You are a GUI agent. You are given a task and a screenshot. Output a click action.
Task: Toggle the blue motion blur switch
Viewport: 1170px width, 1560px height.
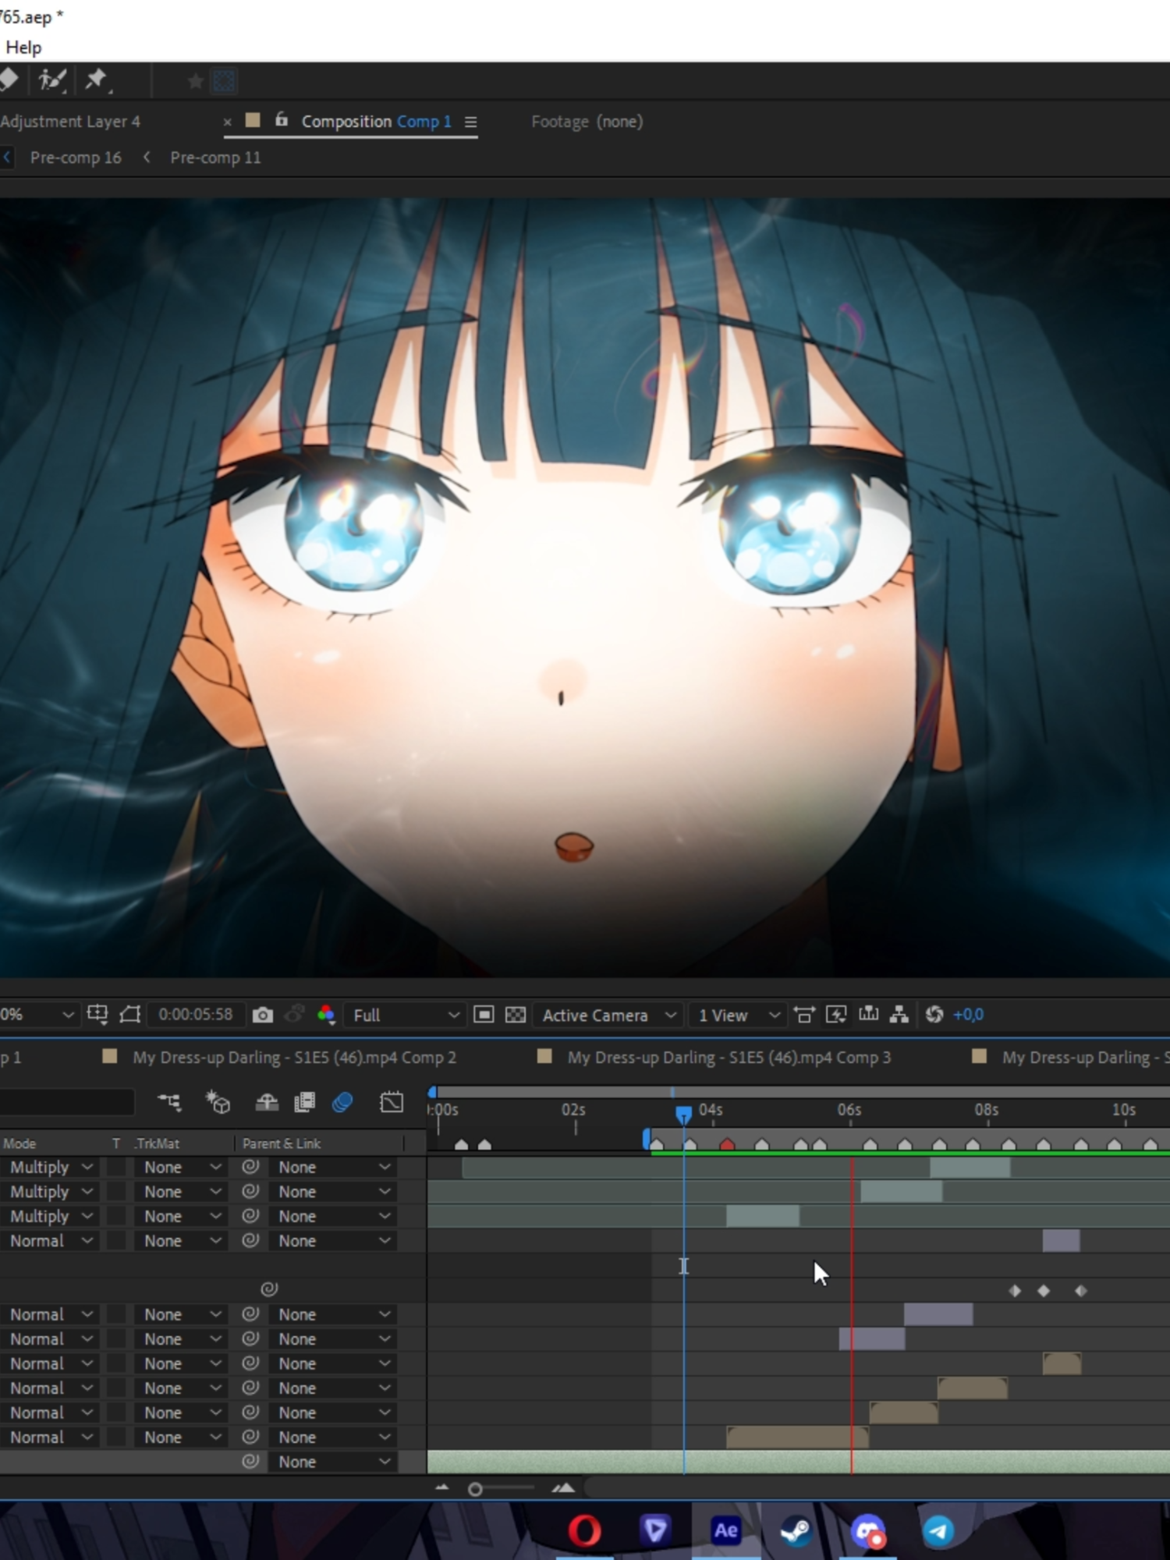(x=342, y=1102)
